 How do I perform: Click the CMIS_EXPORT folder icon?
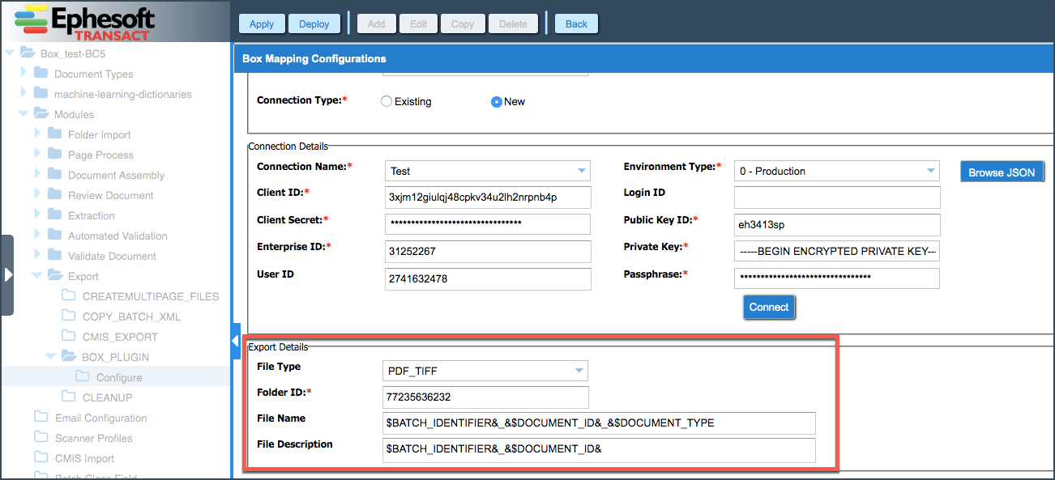point(70,336)
